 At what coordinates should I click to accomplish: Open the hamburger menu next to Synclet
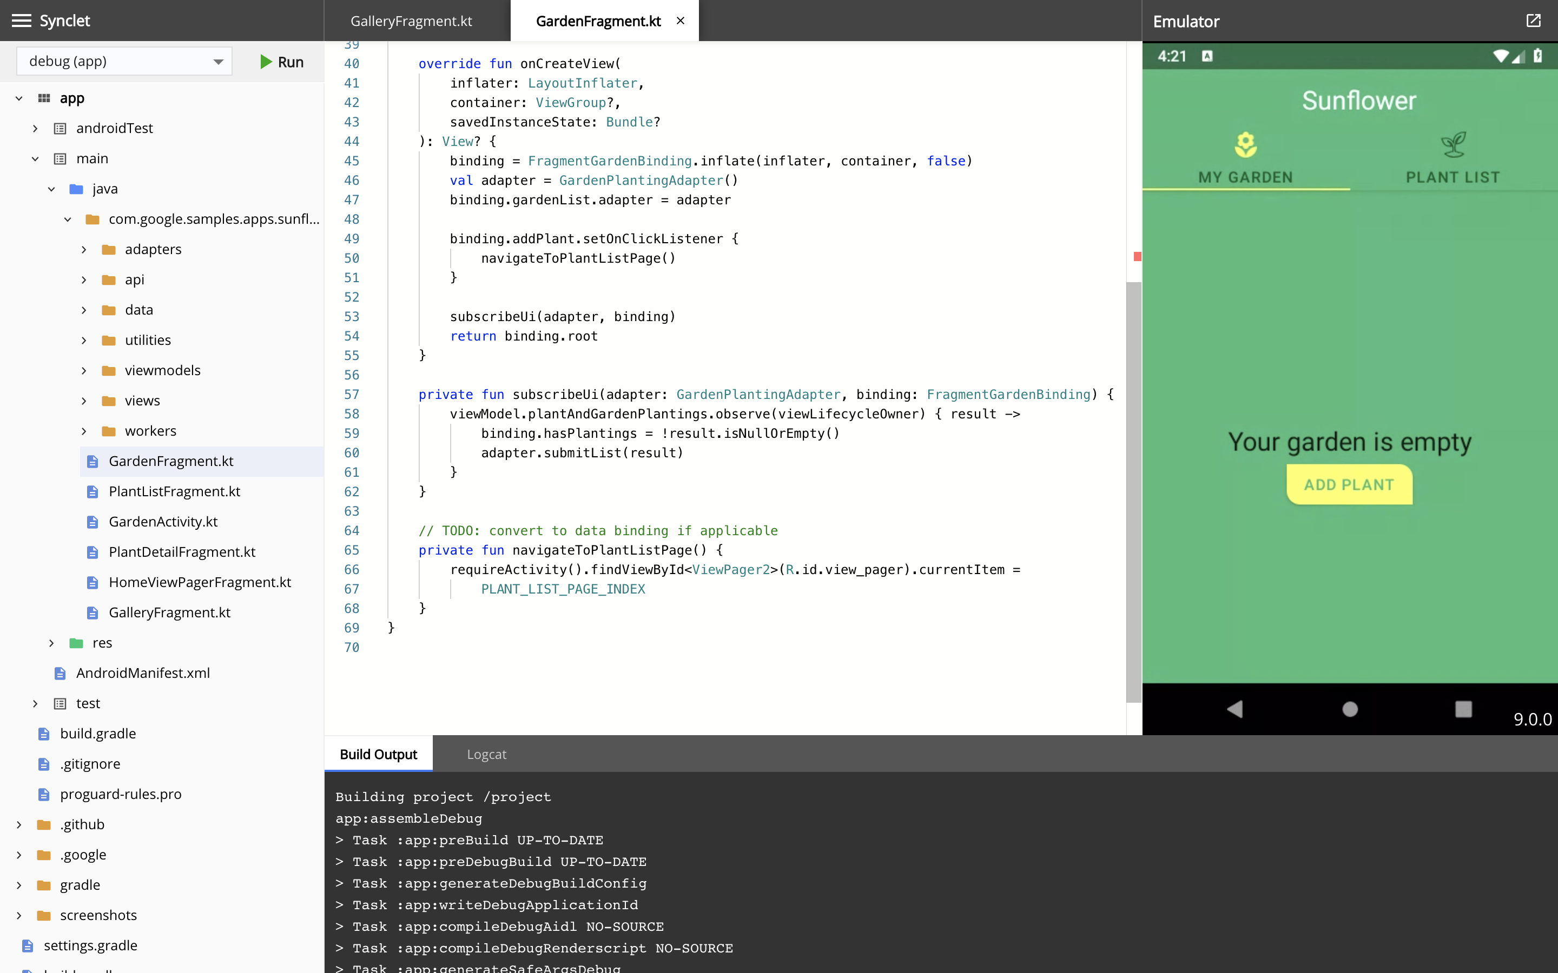(x=21, y=21)
